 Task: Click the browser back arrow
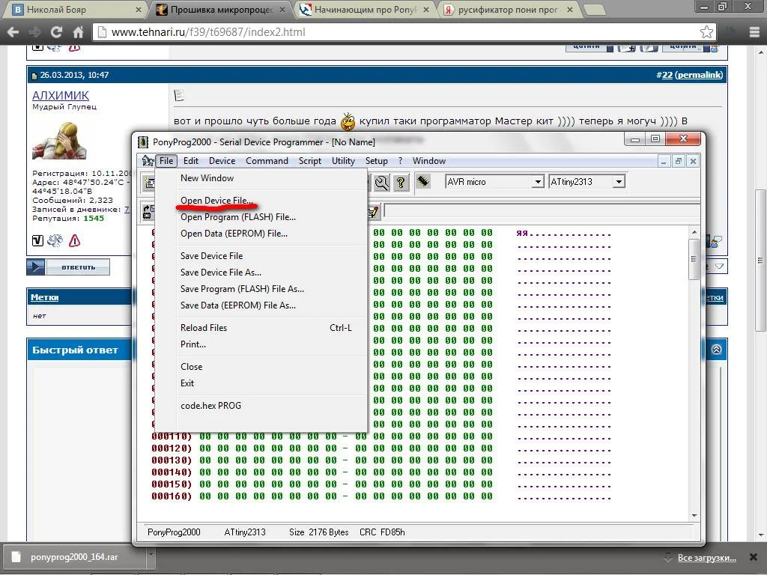13,32
